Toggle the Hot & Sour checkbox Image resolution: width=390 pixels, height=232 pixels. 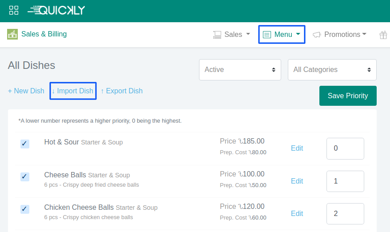[25, 144]
